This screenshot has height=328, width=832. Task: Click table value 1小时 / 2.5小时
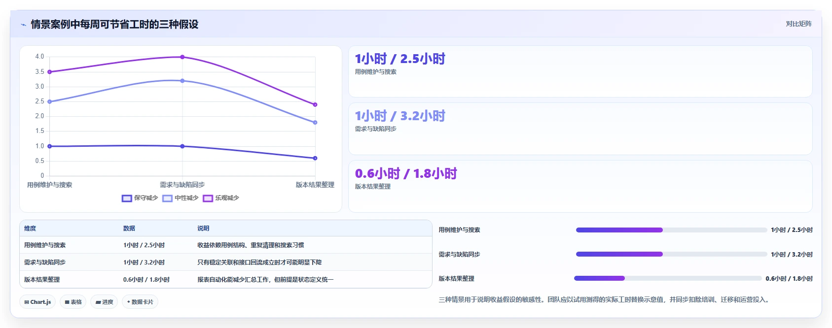coord(144,245)
